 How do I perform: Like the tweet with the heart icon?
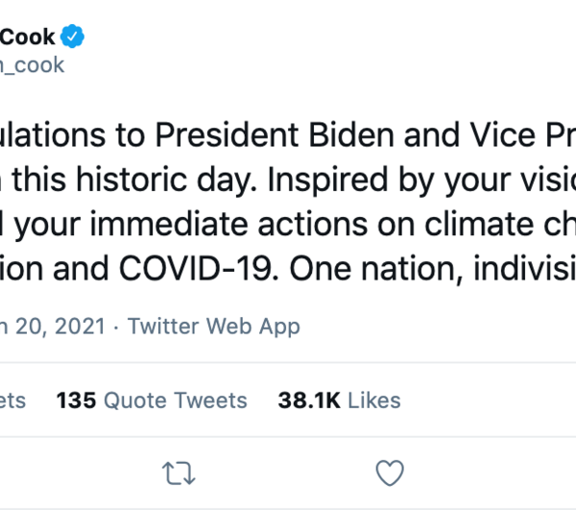[389, 473]
